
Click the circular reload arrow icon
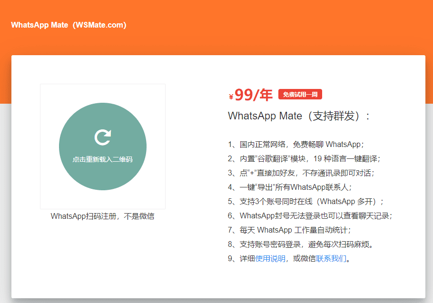pyautogui.click(x=102, y=137)
